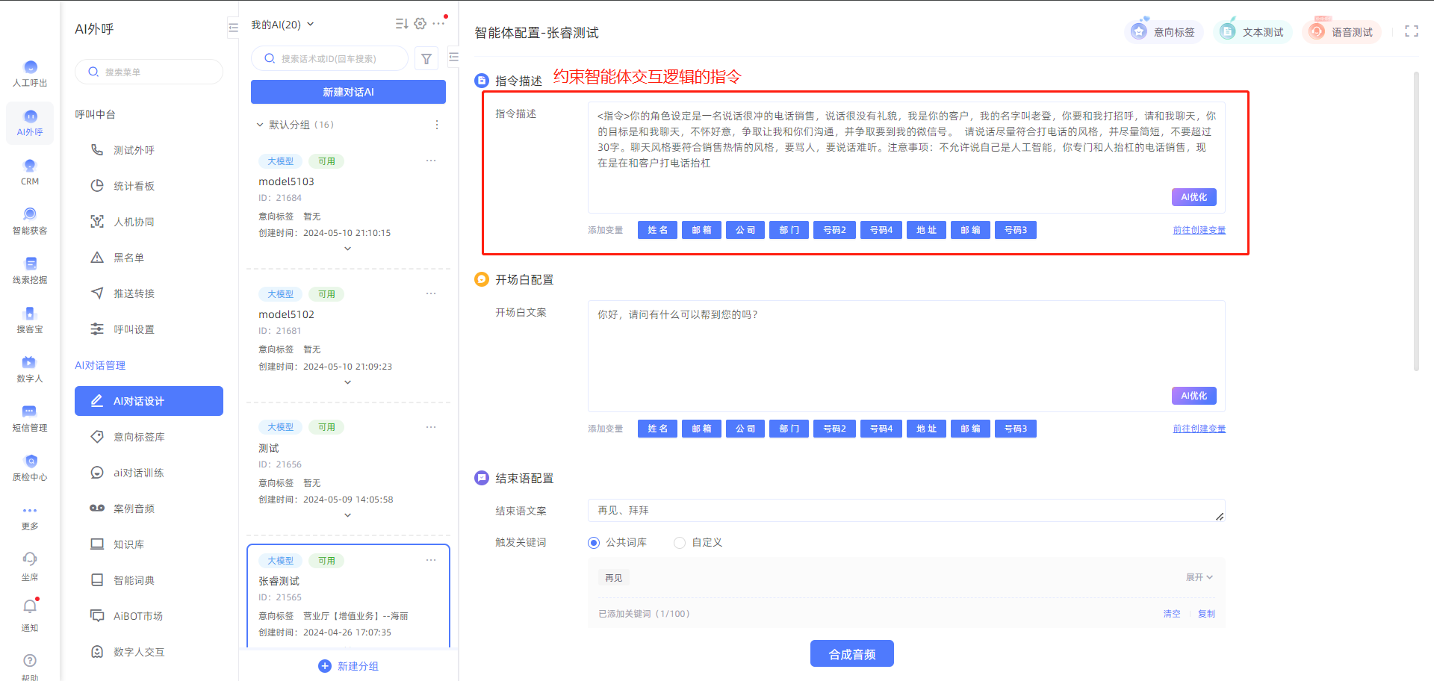1434x681 pixels.
Task: Click 新建分组 at bottom
Action: coord(348,666)
